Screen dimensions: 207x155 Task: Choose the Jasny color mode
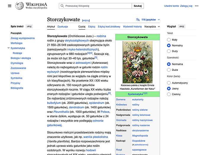point(169,89)
